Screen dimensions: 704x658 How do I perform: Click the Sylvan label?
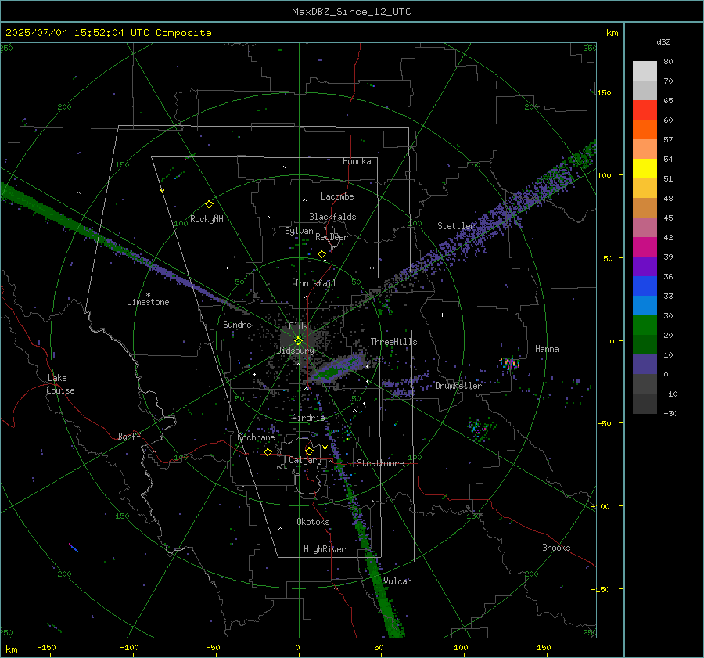pos(299,231)
